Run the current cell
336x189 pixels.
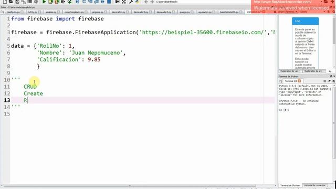pyautogui.click(x=50, y=2)
